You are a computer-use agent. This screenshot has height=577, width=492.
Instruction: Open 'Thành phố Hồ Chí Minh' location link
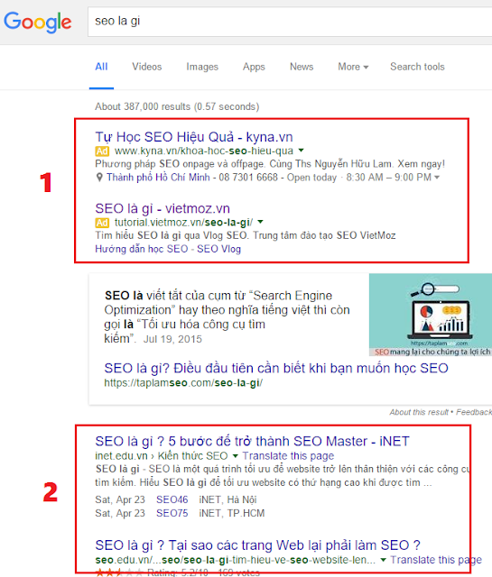(x=158, y=178)
